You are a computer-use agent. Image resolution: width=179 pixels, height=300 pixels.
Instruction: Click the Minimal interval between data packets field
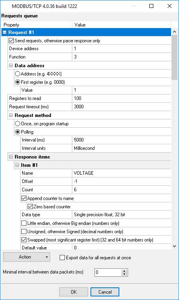pyautogui.click(x=108, y=272)
